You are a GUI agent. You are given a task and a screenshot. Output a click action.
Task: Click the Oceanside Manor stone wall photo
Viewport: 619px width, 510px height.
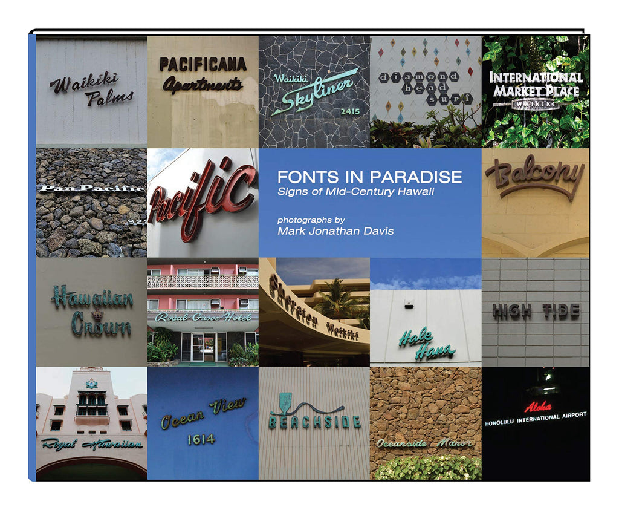(x=426, y=423)
